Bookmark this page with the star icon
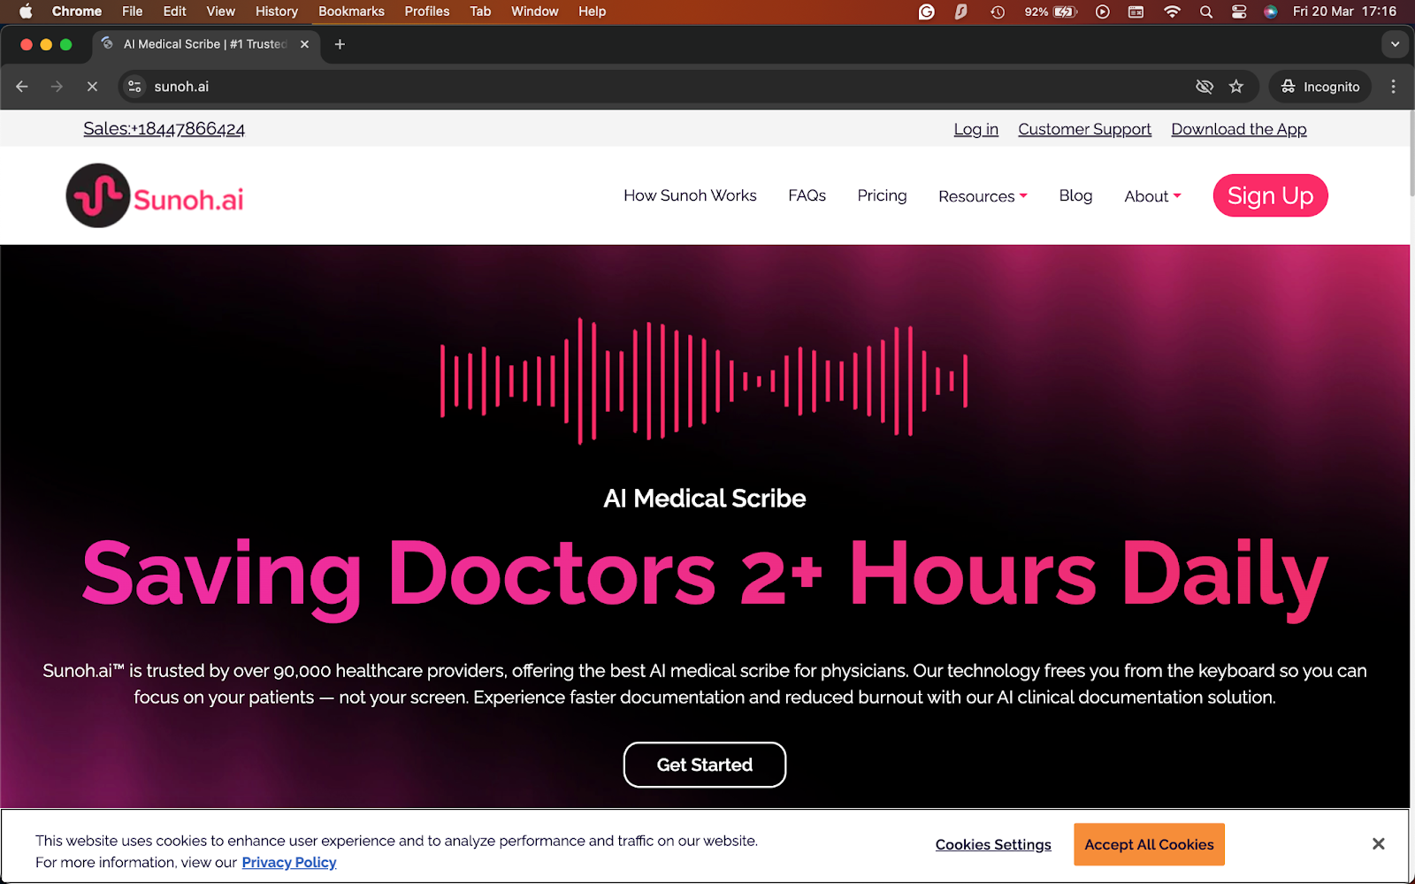The image size is (1415, 884). pos(1236,87)
